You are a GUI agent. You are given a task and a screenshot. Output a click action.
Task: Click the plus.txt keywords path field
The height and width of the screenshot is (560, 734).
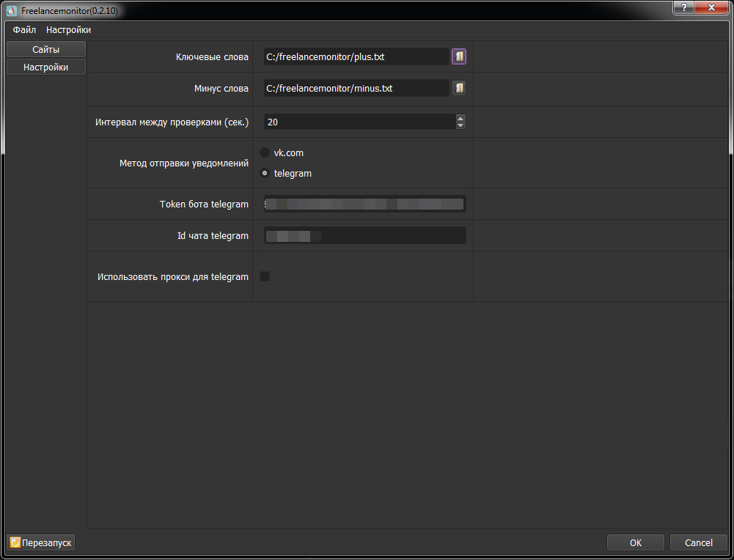(x=356, y=56)
